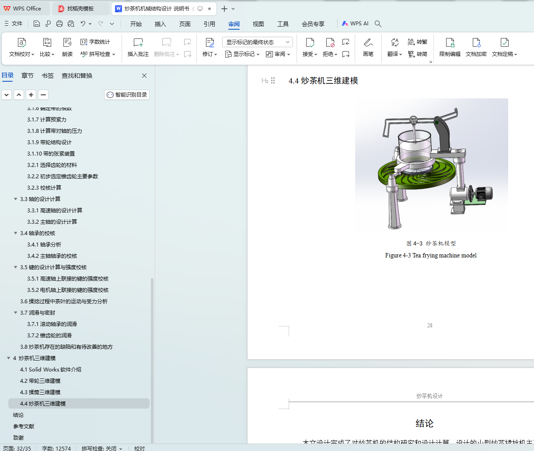Click the paragraph drag handle beside heading 4.4
534x451 pixels.
click(x=273, y=80)
